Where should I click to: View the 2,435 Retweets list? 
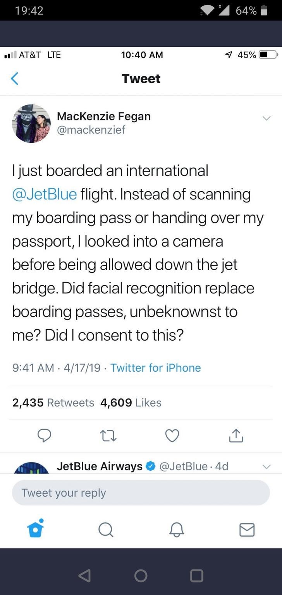point(53,403)
